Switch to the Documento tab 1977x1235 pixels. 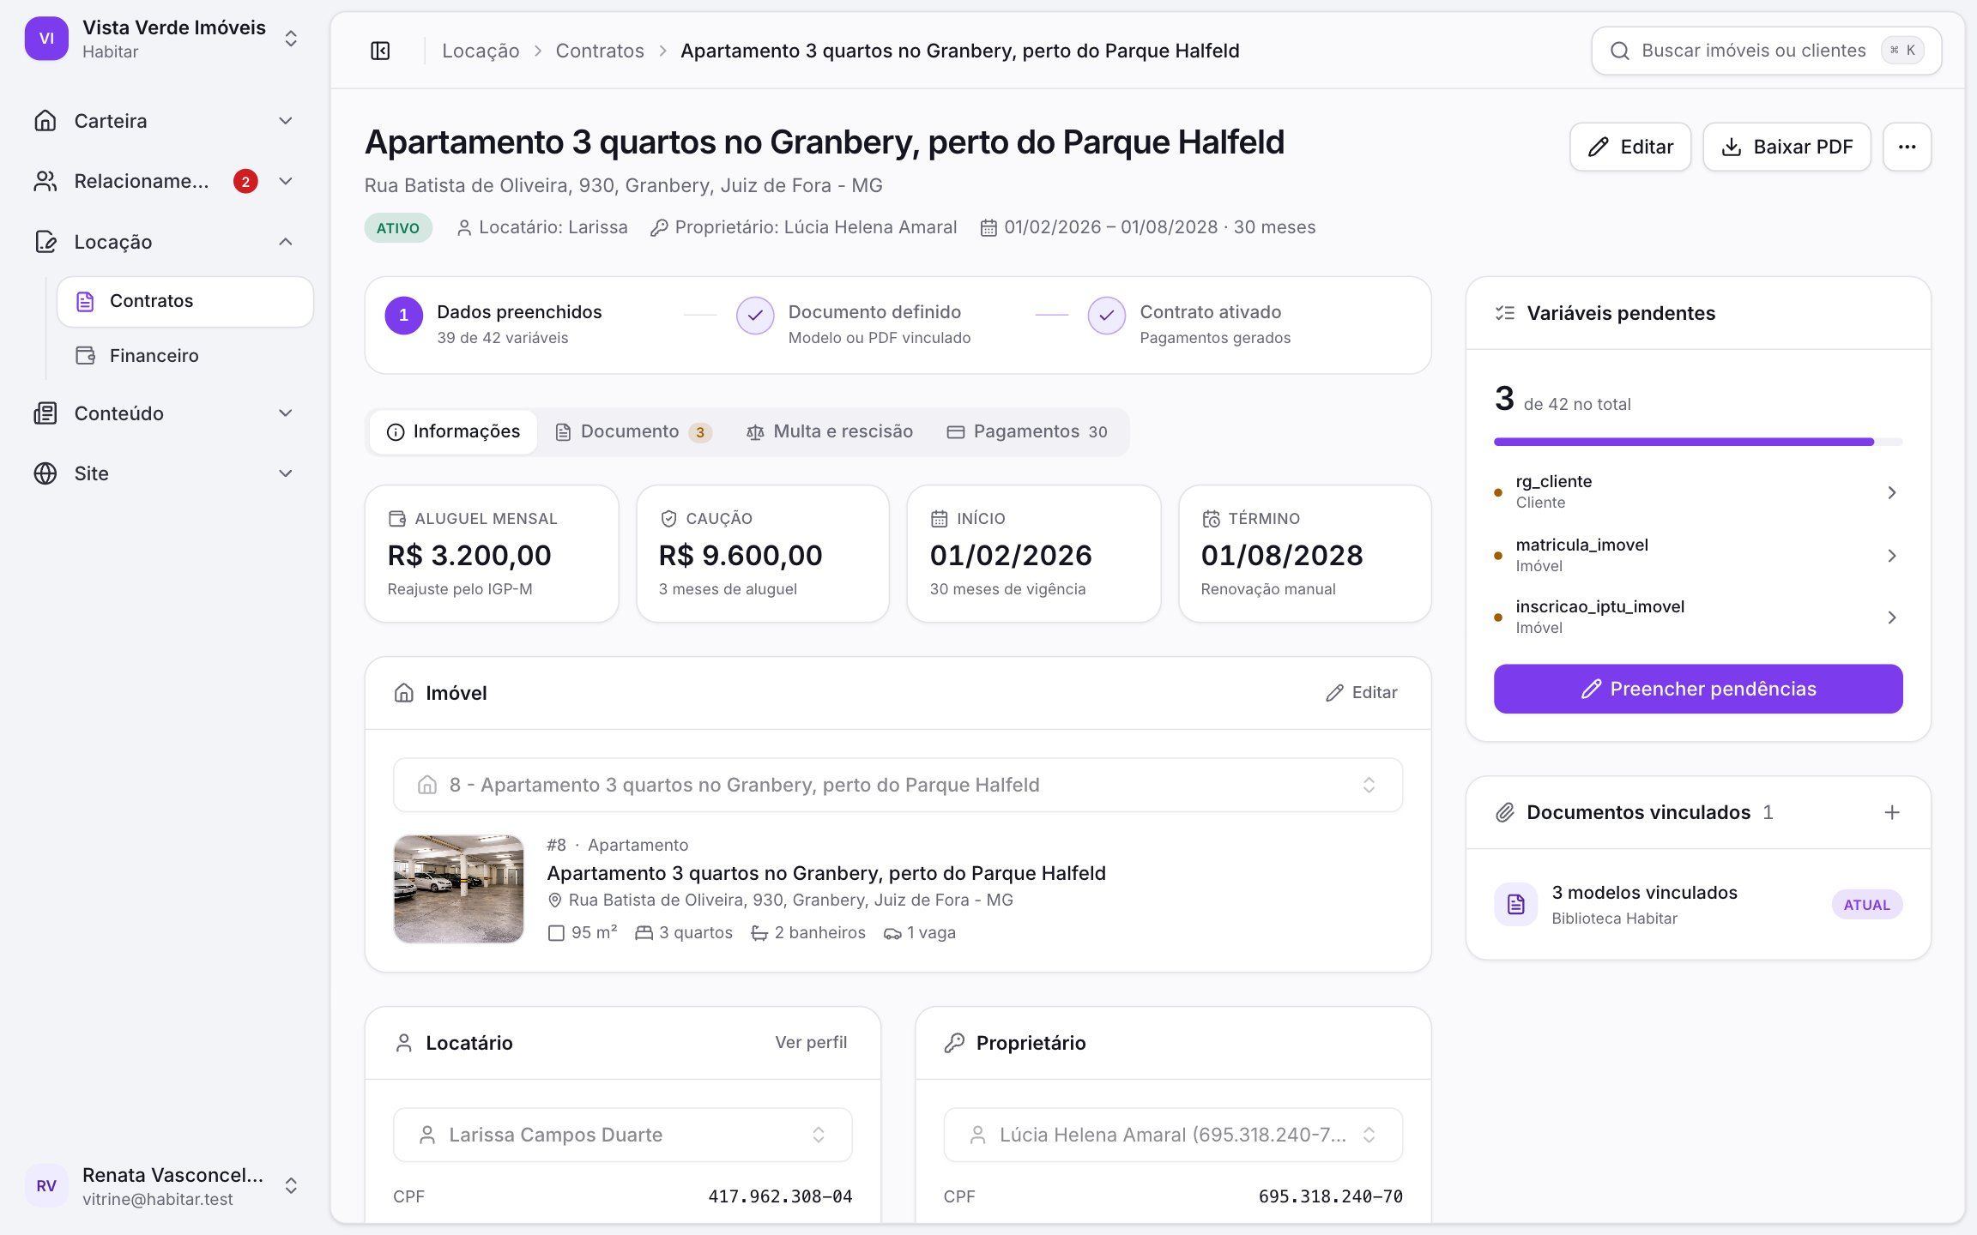coord(633,431)
